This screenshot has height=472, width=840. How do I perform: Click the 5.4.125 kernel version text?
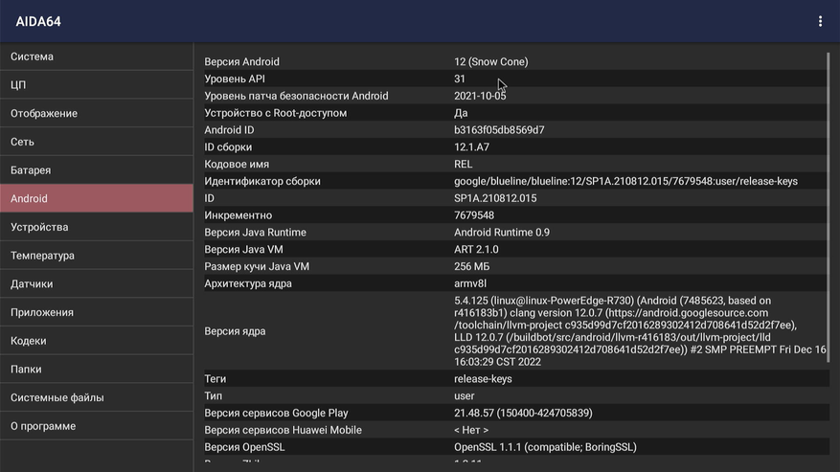(640, 331)
